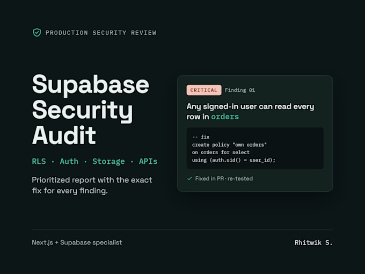Select the 'PRODUCTION SECURITY REVIEW' heading text
The image size is (365, 274).
(x=101, y=33)
